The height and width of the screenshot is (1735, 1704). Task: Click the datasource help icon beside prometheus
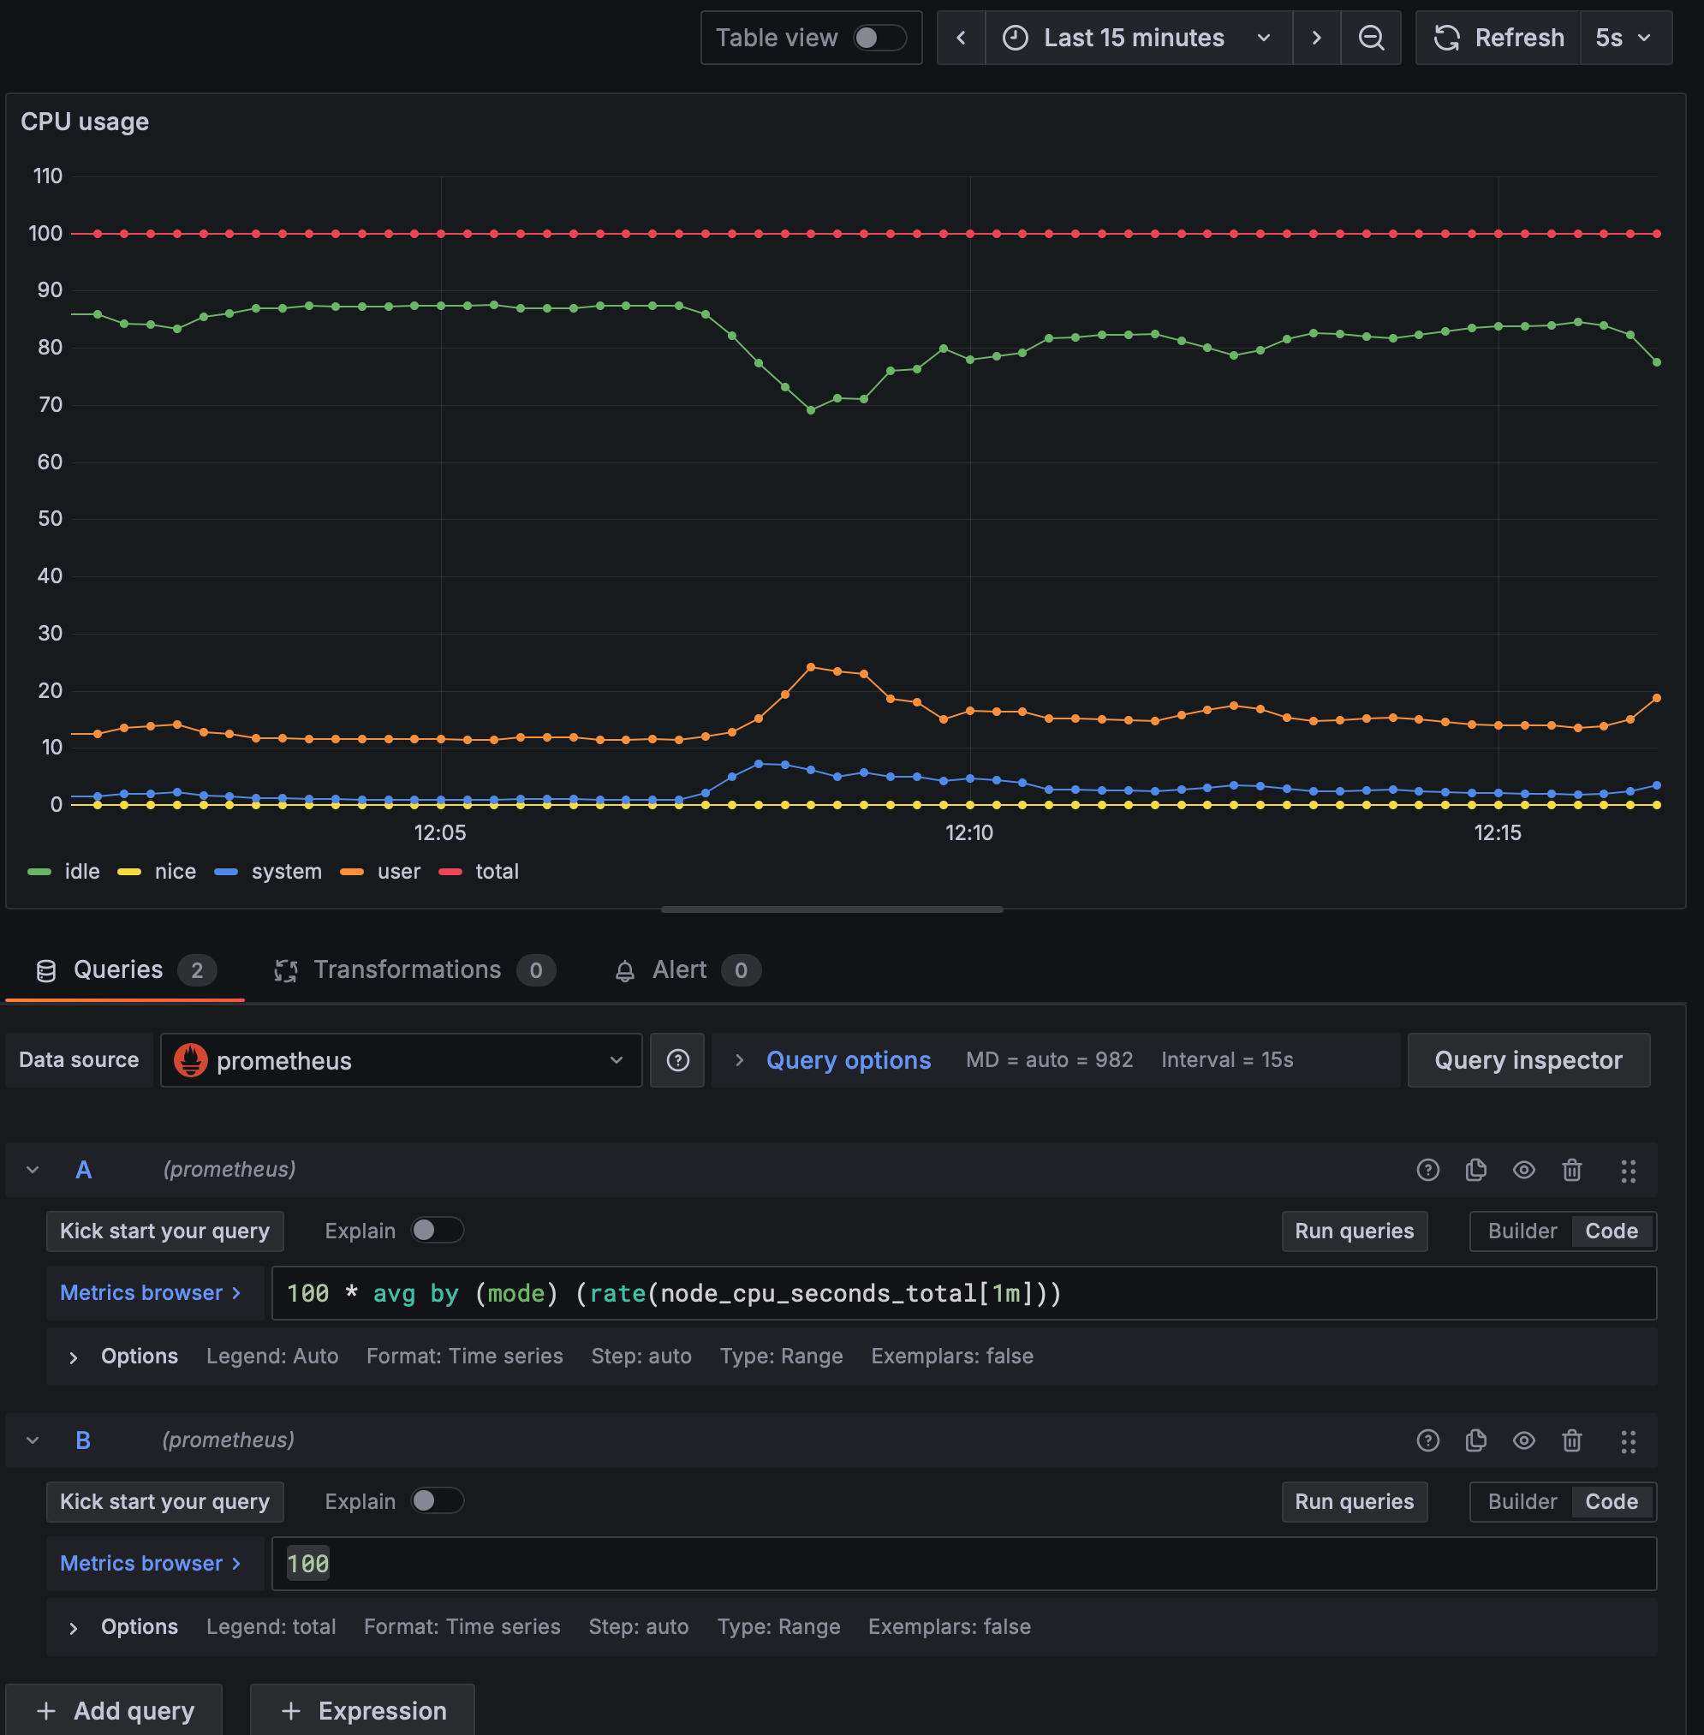[x=676, y=1060]
